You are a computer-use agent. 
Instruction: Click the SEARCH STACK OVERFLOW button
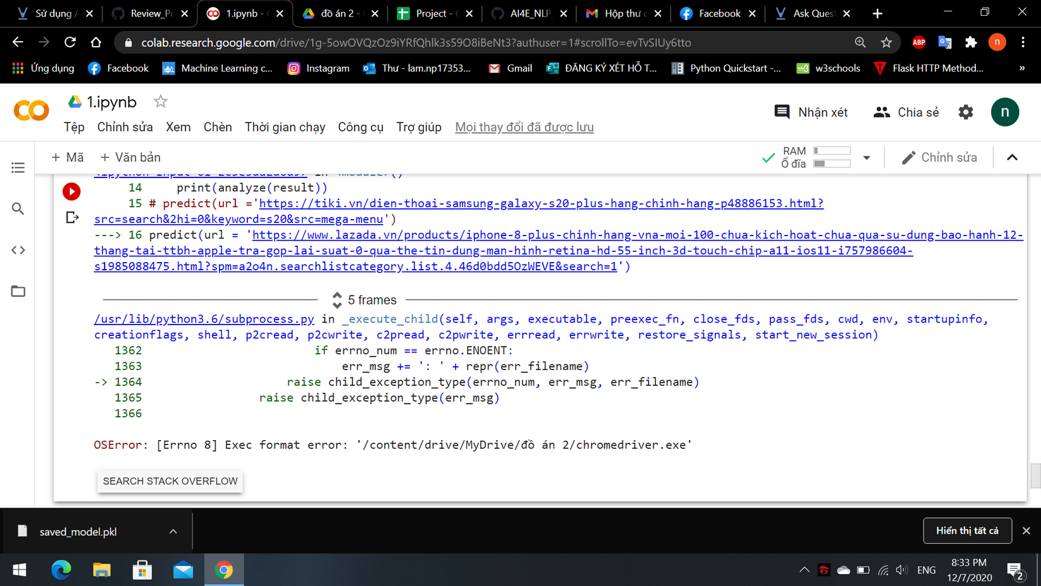[x=170, y=481]
